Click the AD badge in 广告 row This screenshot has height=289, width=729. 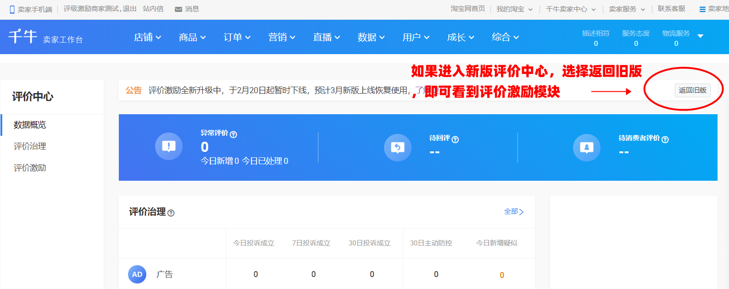tap(137, 274)
